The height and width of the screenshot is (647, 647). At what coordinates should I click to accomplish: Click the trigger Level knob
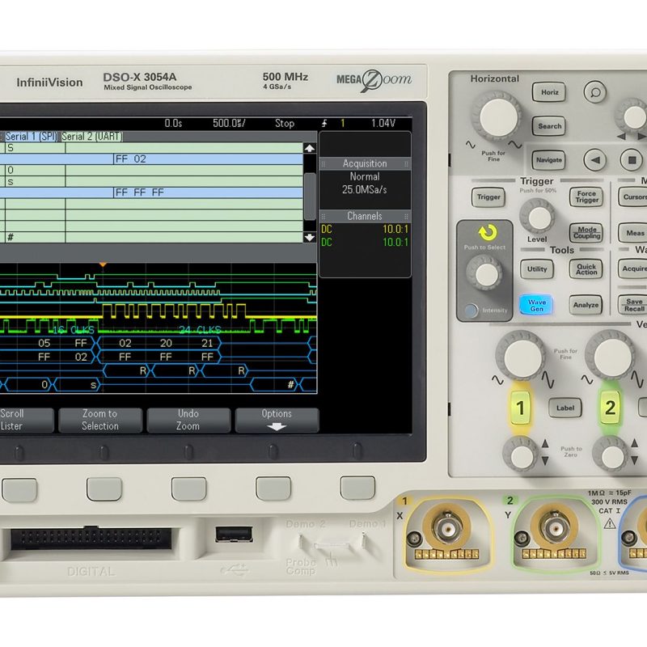pos(537,217)
